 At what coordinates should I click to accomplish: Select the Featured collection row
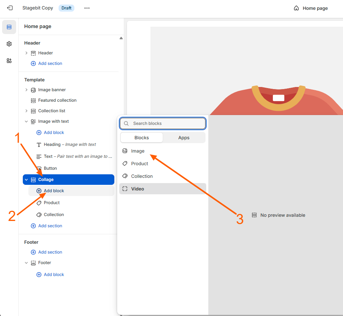(68, 100)
